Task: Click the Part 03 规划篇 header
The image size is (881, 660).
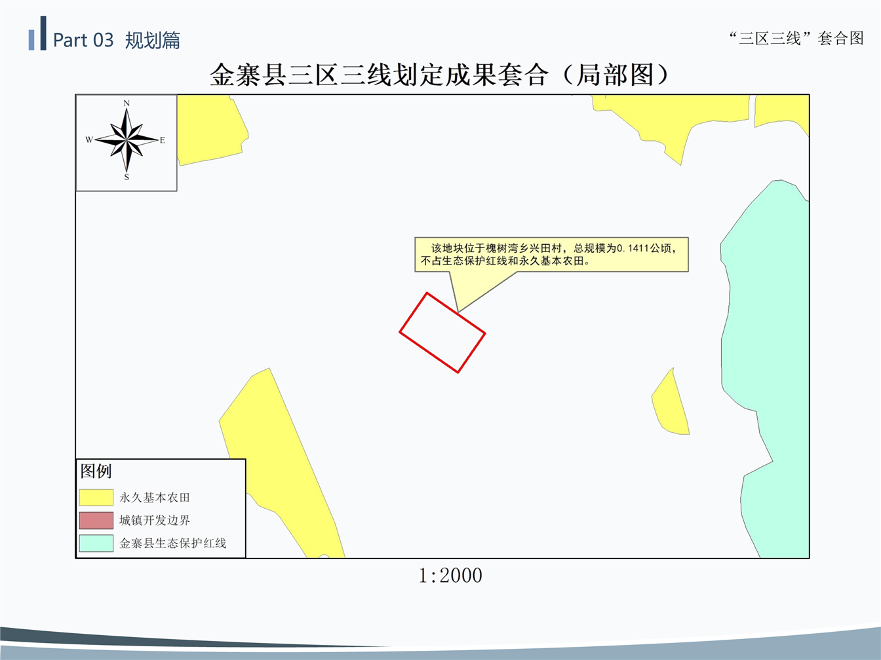Action: click(x=116, y=40)
